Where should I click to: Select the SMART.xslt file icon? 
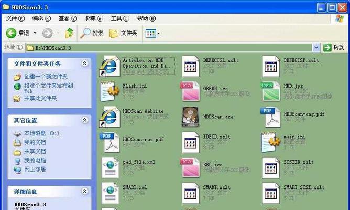point(190,193)
